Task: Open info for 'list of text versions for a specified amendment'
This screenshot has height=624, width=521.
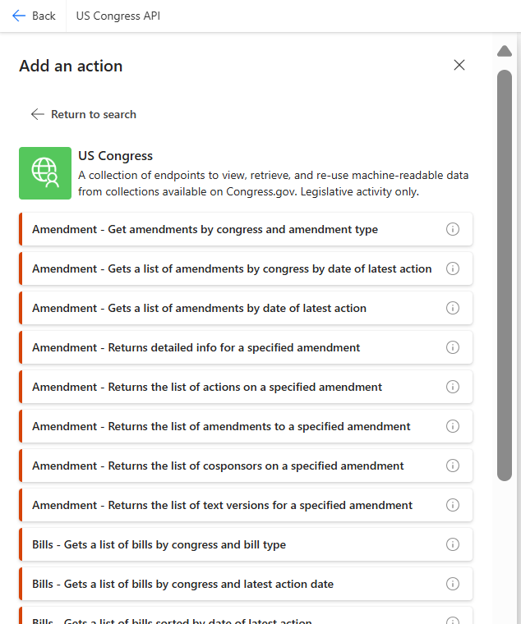Action: click(x=452, y=505)
